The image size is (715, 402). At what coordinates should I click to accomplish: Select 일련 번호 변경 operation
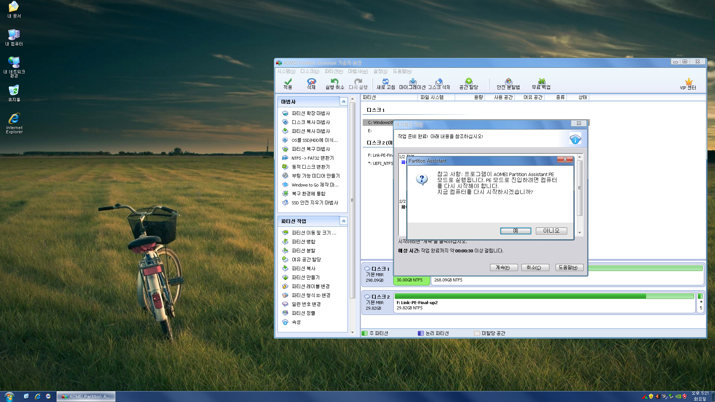tap(306, 304)
